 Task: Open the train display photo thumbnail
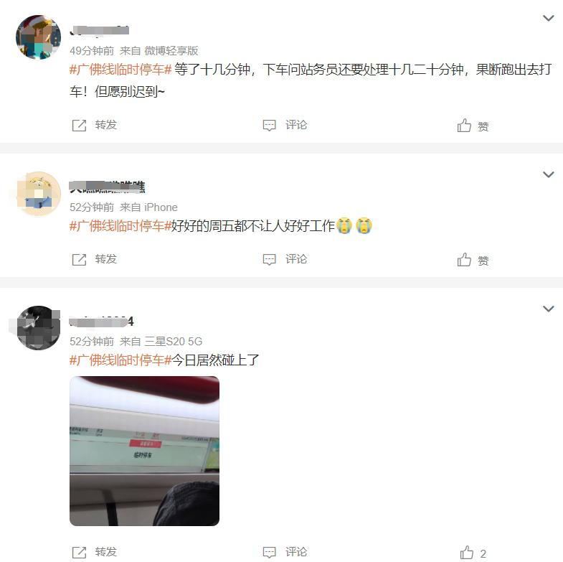click(x=144, y=451)
